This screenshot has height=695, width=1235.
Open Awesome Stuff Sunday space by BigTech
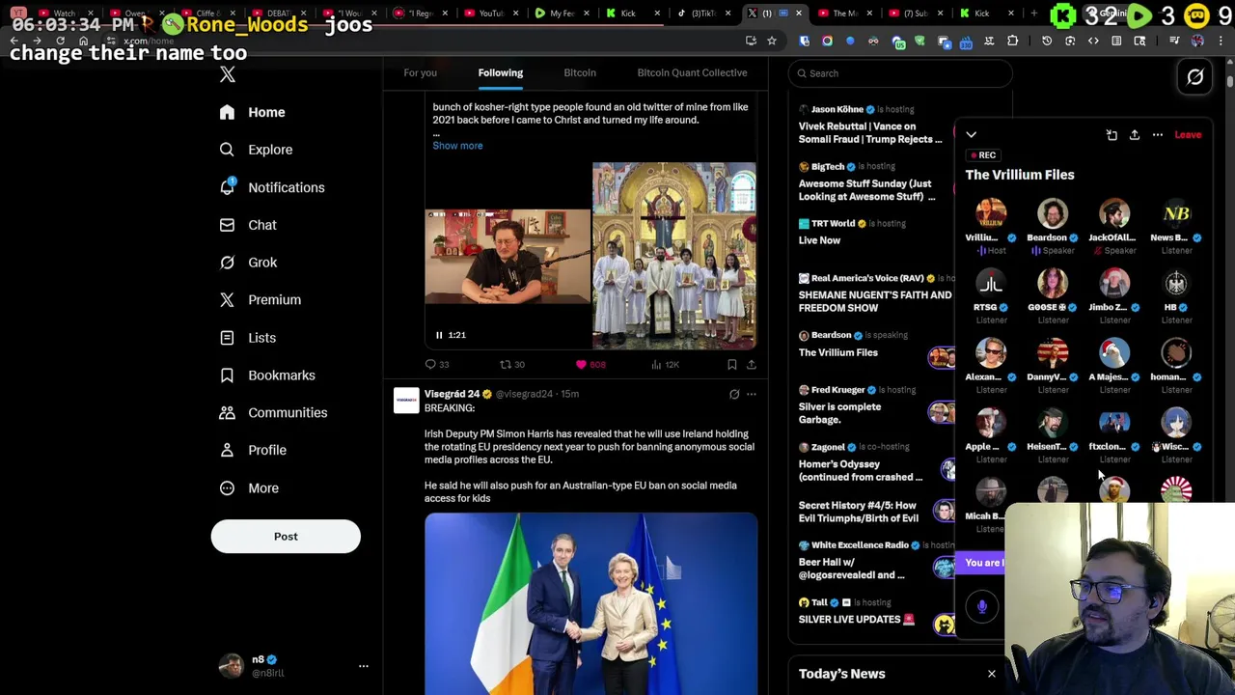tap(866, 190)
